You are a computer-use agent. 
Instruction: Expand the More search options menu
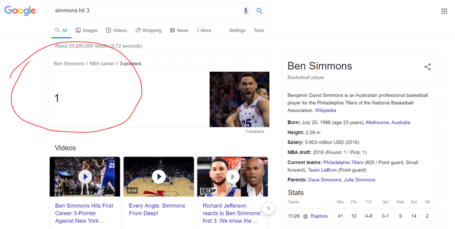coord(204,30)
